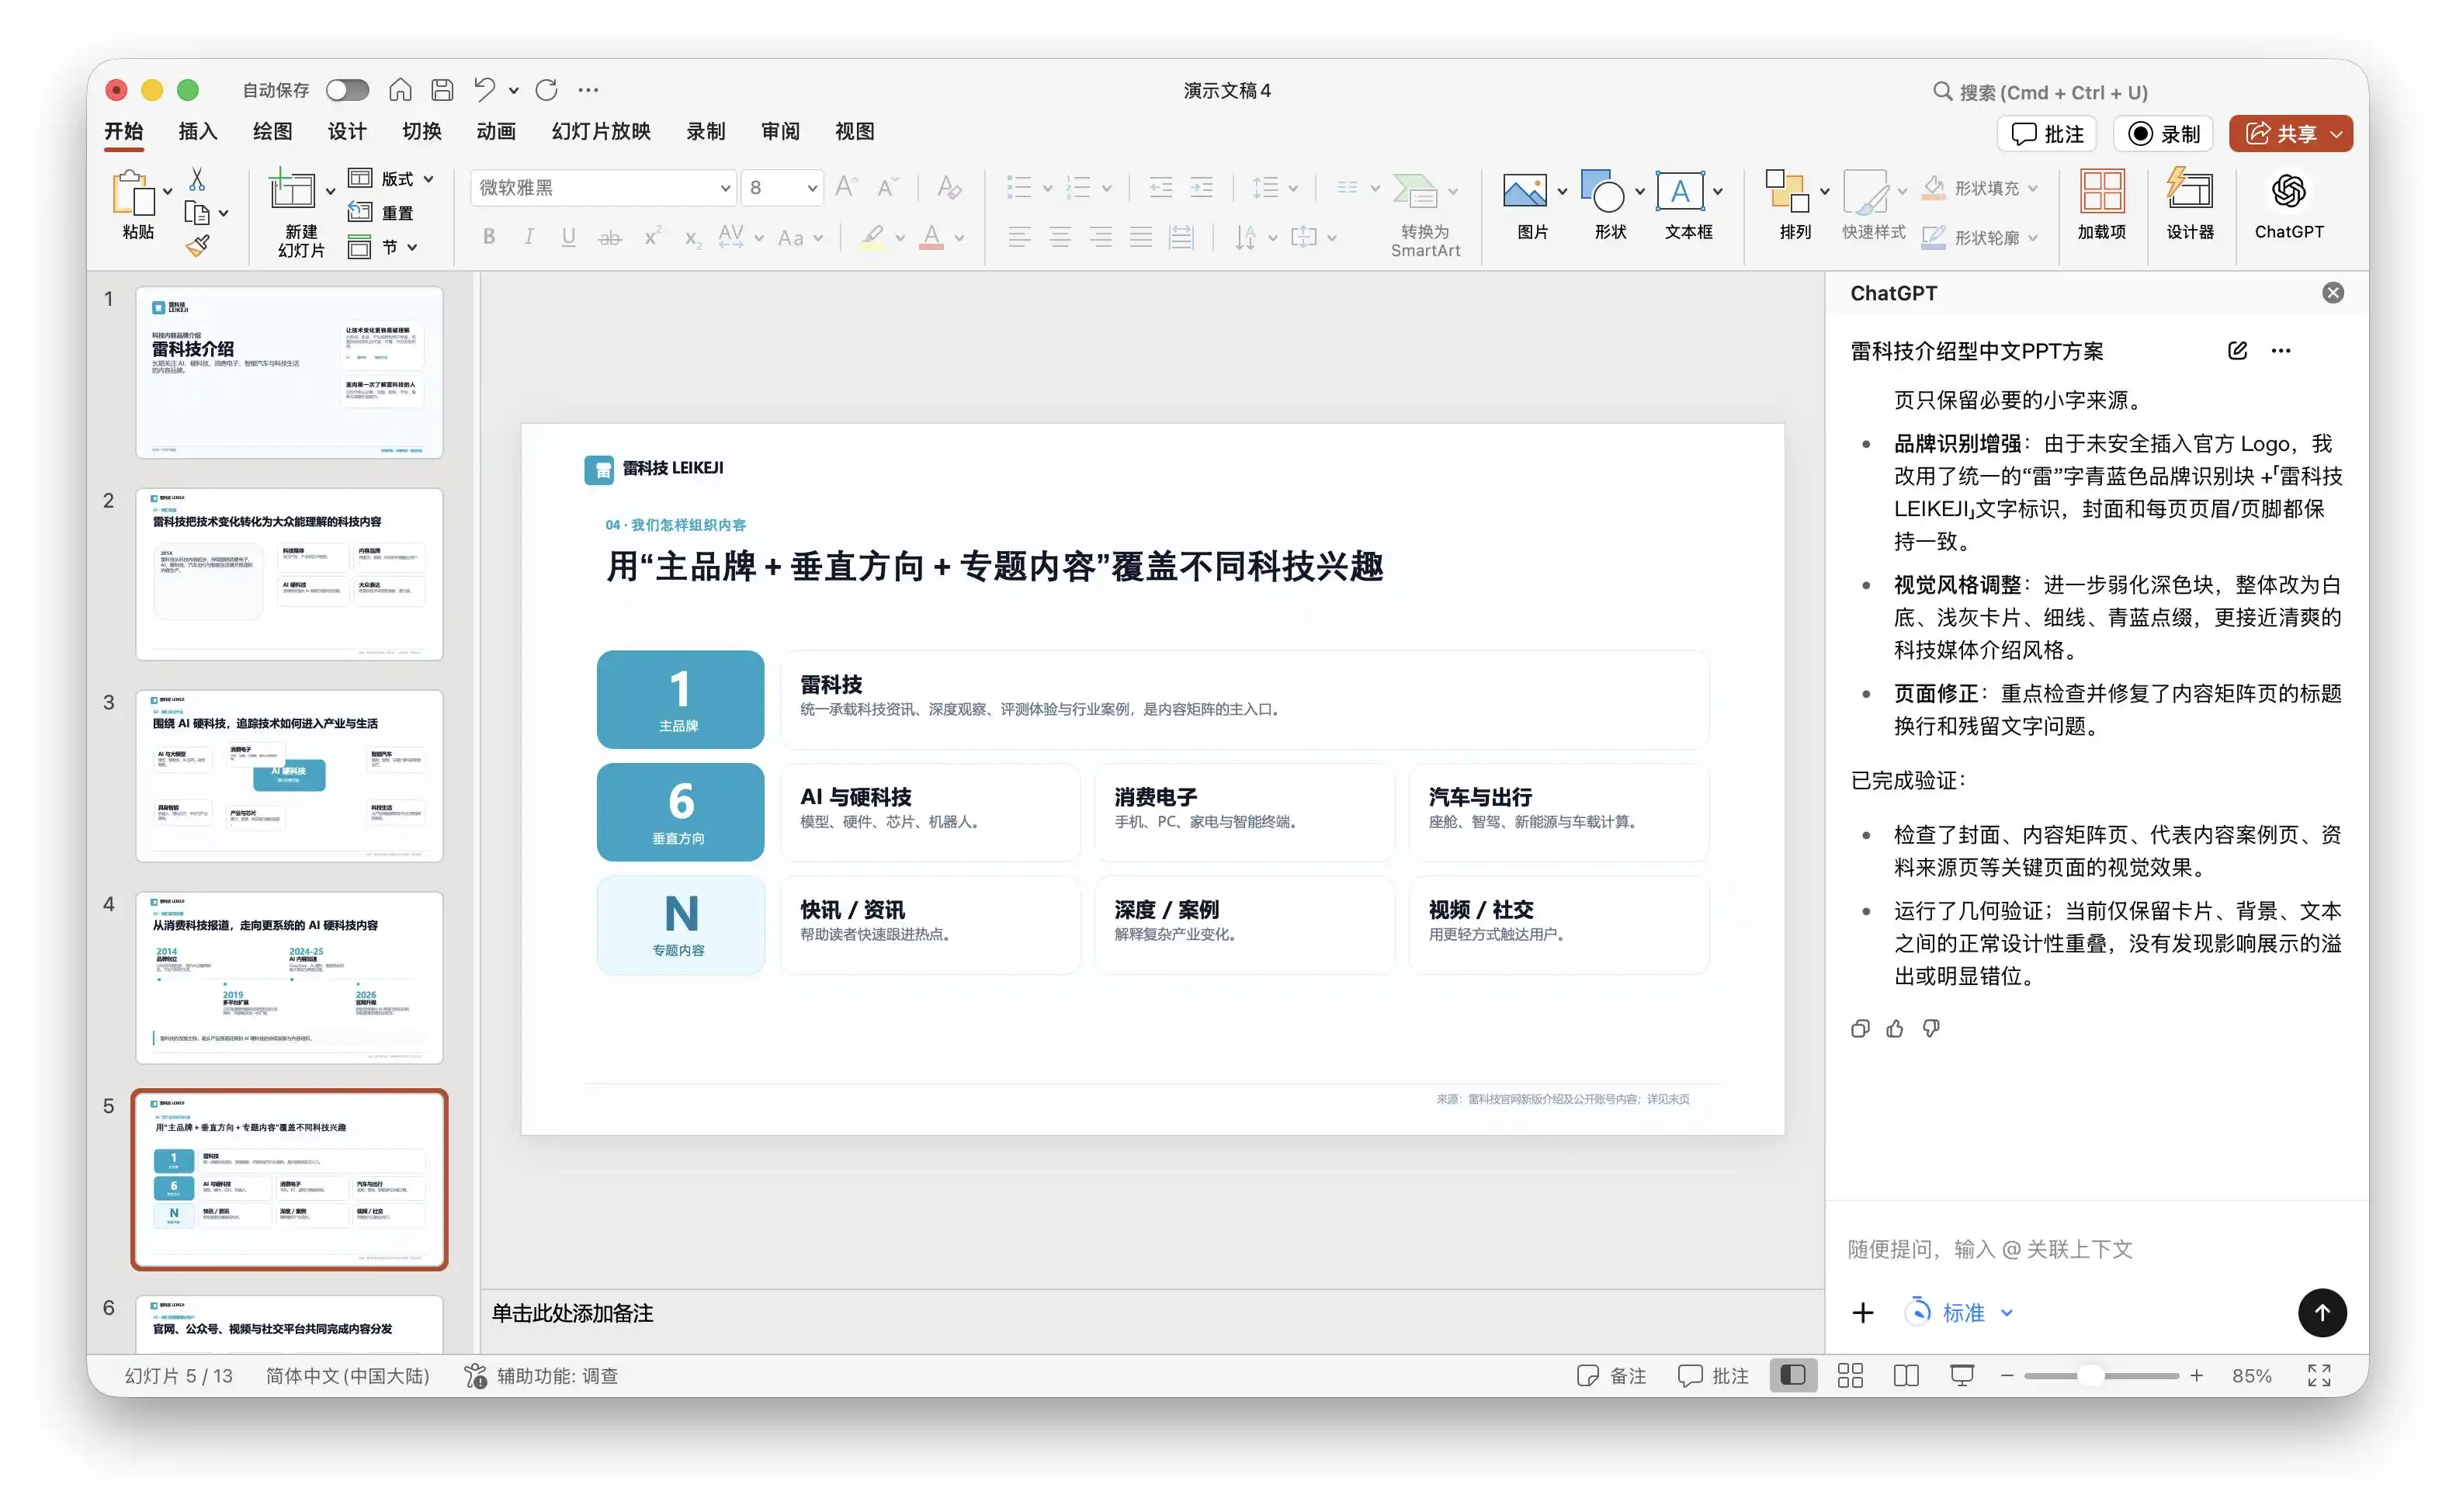
Task: Toggle Italic formatting
Action: pyautogui.click(x=529, y=237)
